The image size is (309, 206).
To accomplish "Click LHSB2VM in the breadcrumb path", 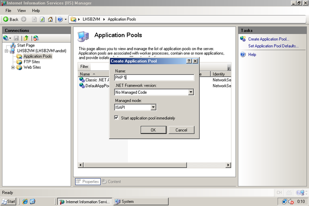I will pos(91,19).
